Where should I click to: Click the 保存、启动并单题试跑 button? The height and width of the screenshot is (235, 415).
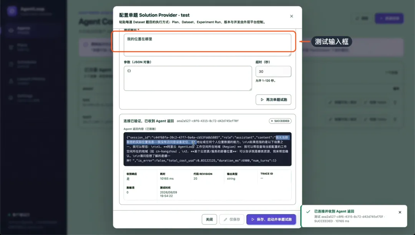(x=271, y=219)
